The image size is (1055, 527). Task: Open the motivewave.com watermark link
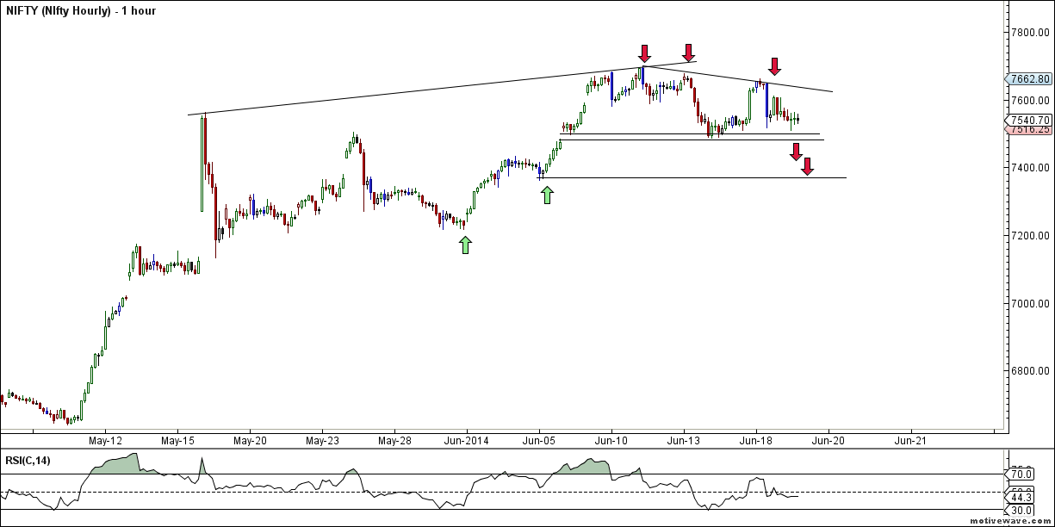tap(1011, 521)
